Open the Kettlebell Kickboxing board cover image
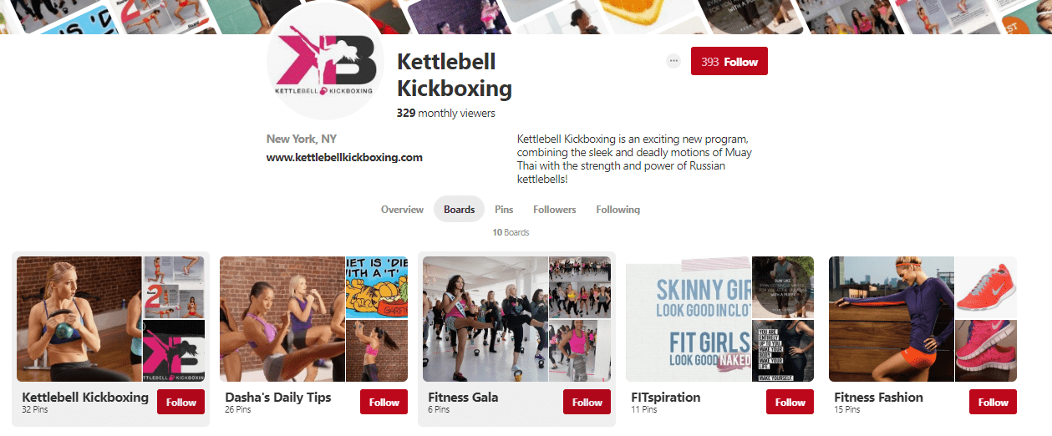Image resolution: width=1052 pixels, height=436 pixels. [79, 319]
